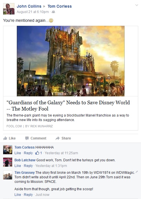Screen dimensions: 141x199
Task: Reply to Tom Corless' HAHAHAHA comment
Action: click(28, 153)
